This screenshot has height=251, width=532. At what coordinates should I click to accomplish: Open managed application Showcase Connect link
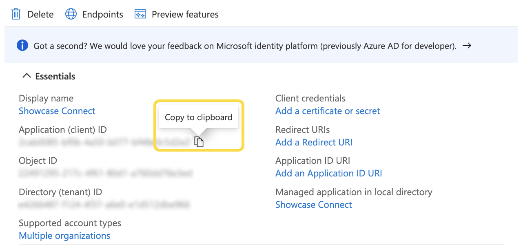[313, 205]
